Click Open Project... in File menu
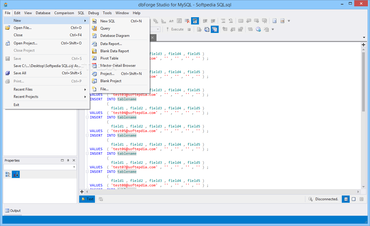 [46, 43]
